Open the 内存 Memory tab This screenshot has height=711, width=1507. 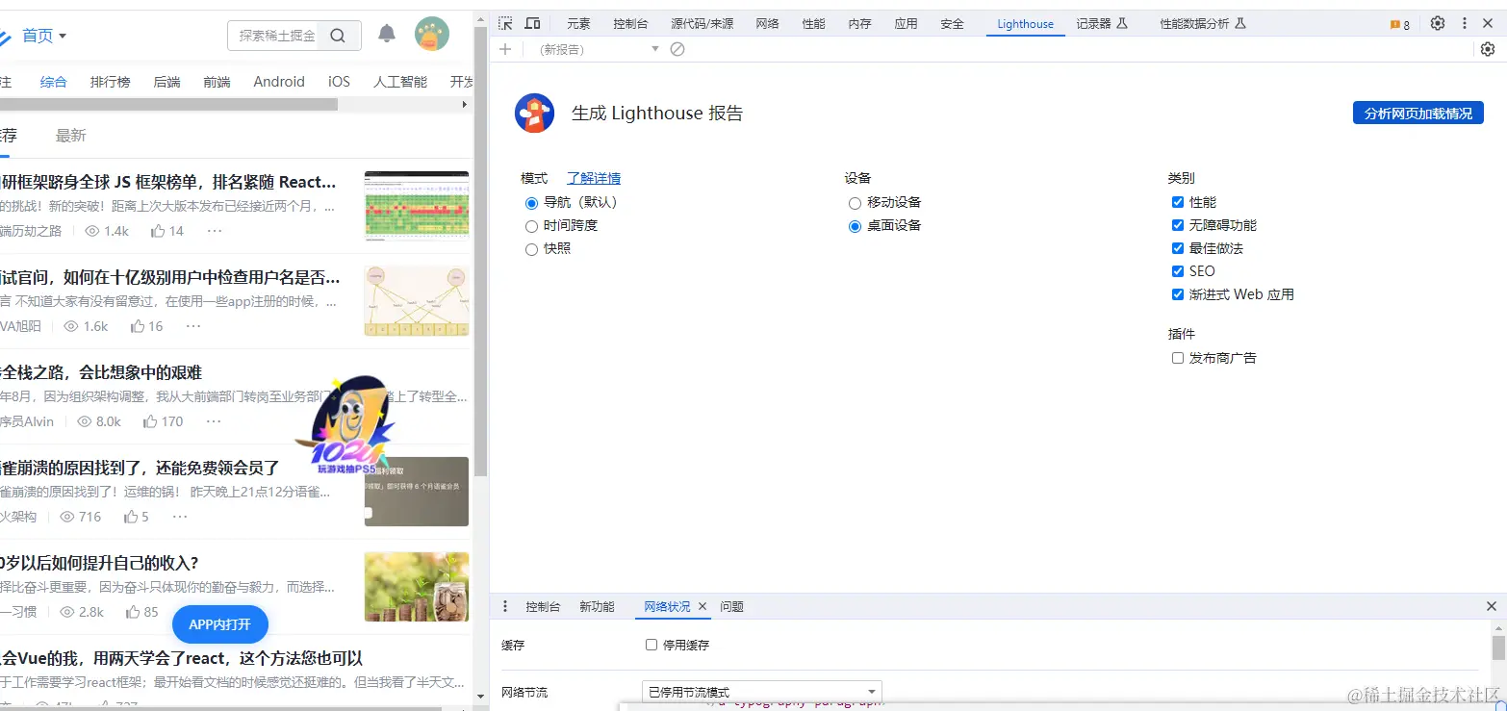[x=859, y=24]
